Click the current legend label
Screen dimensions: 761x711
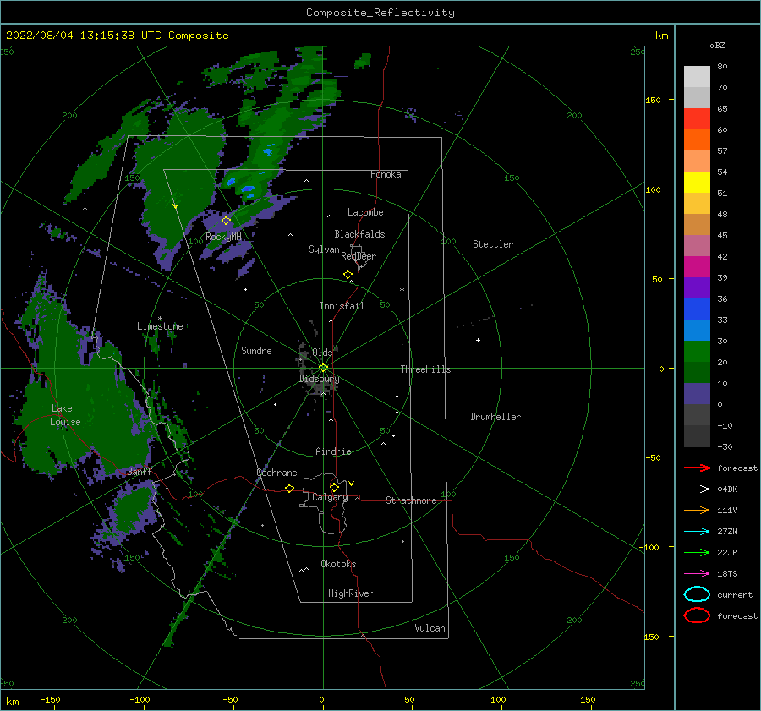pyautogui.click(x=734, y=594)
